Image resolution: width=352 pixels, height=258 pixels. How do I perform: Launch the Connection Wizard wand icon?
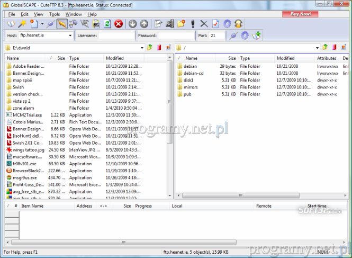click(x=23, y=24)
